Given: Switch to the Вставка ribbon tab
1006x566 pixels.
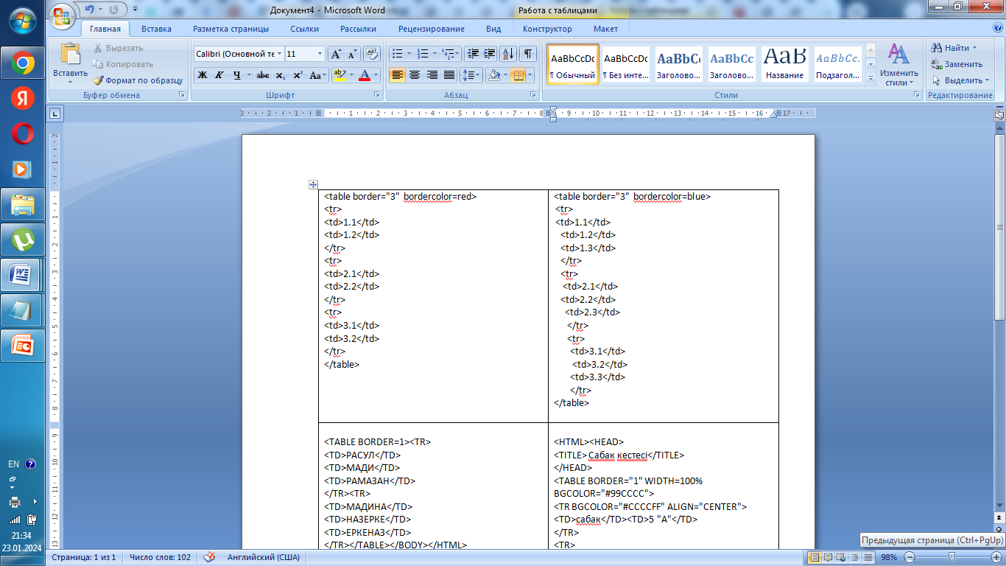Looking at the screenshot, I should (156, 29).
